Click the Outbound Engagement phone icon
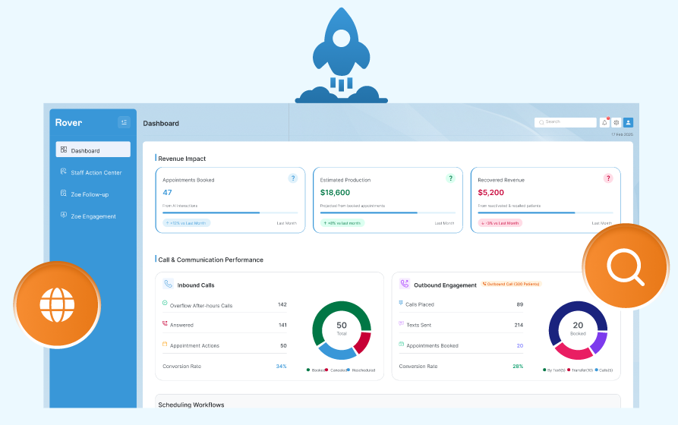The width and height of the screenshot is (678, 425). coord(404,284)
